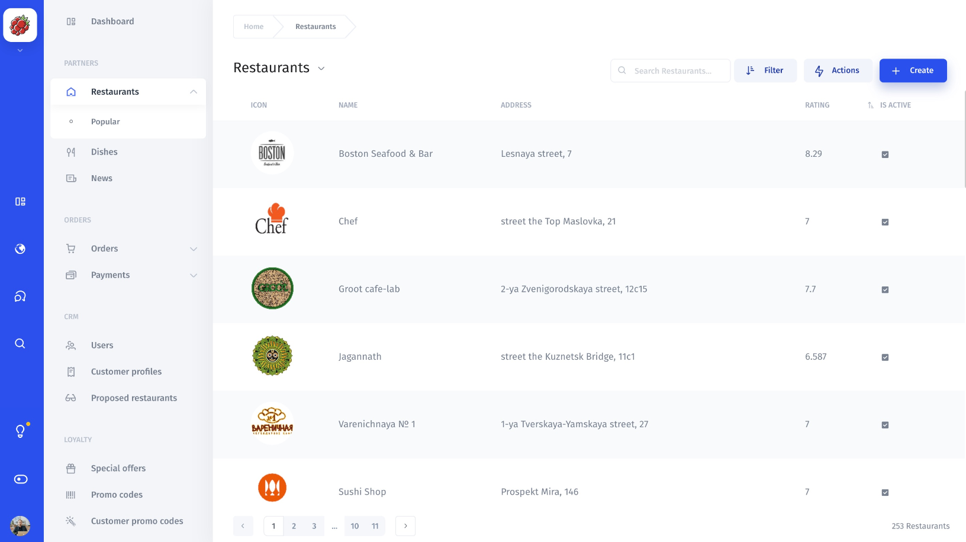Toggle the switch icon in left rail

pos(20,479)
